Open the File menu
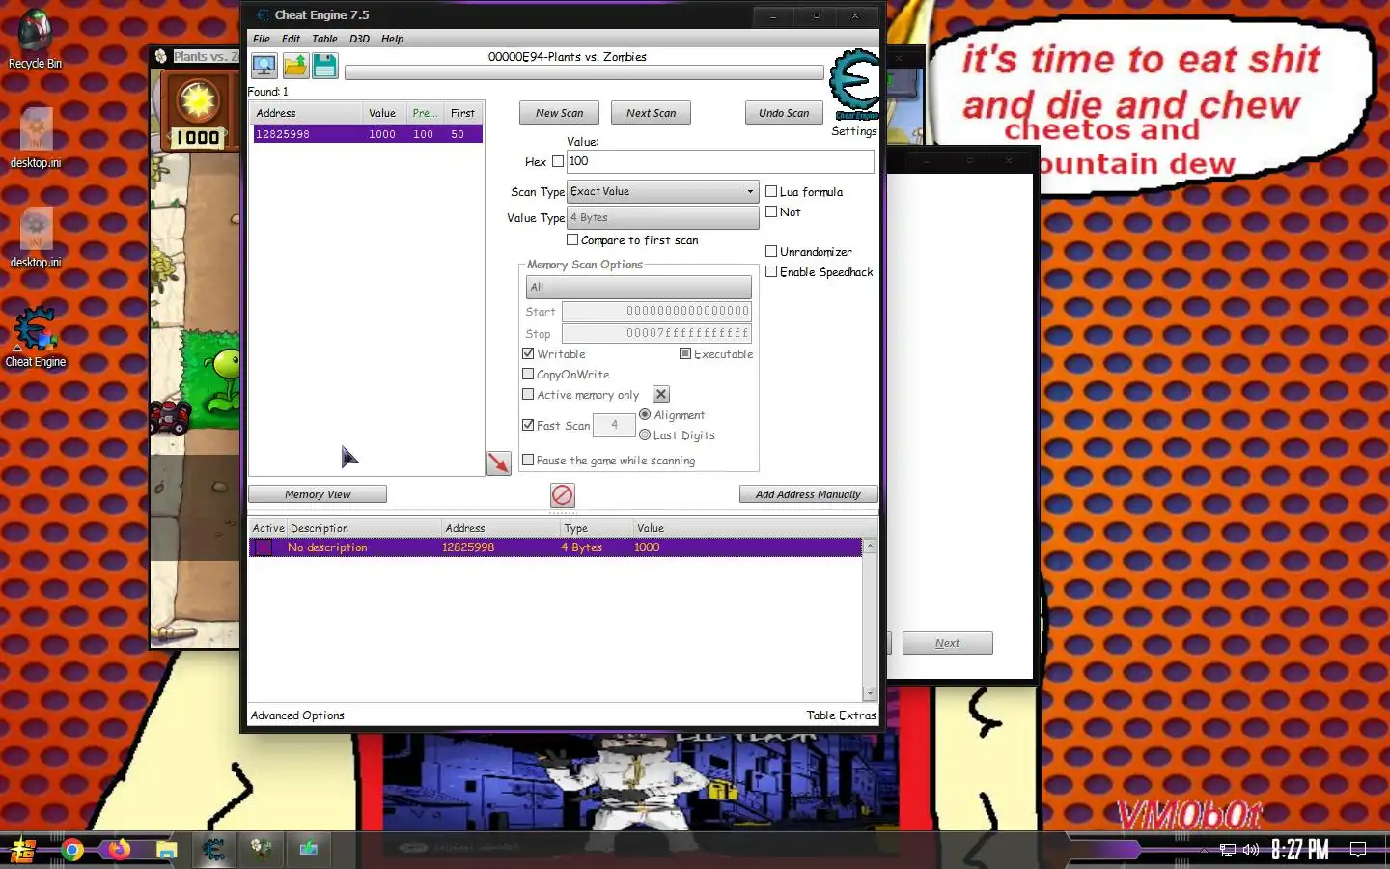1390x869 pixels. (262, 39)
